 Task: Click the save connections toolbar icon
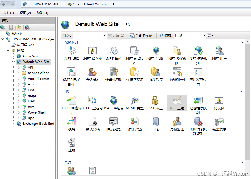pyautogui.click(x=11, y=27)
